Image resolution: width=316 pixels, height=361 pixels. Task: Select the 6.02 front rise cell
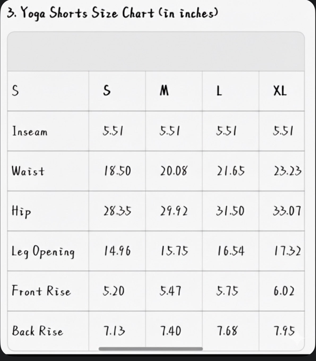[284, 291]
